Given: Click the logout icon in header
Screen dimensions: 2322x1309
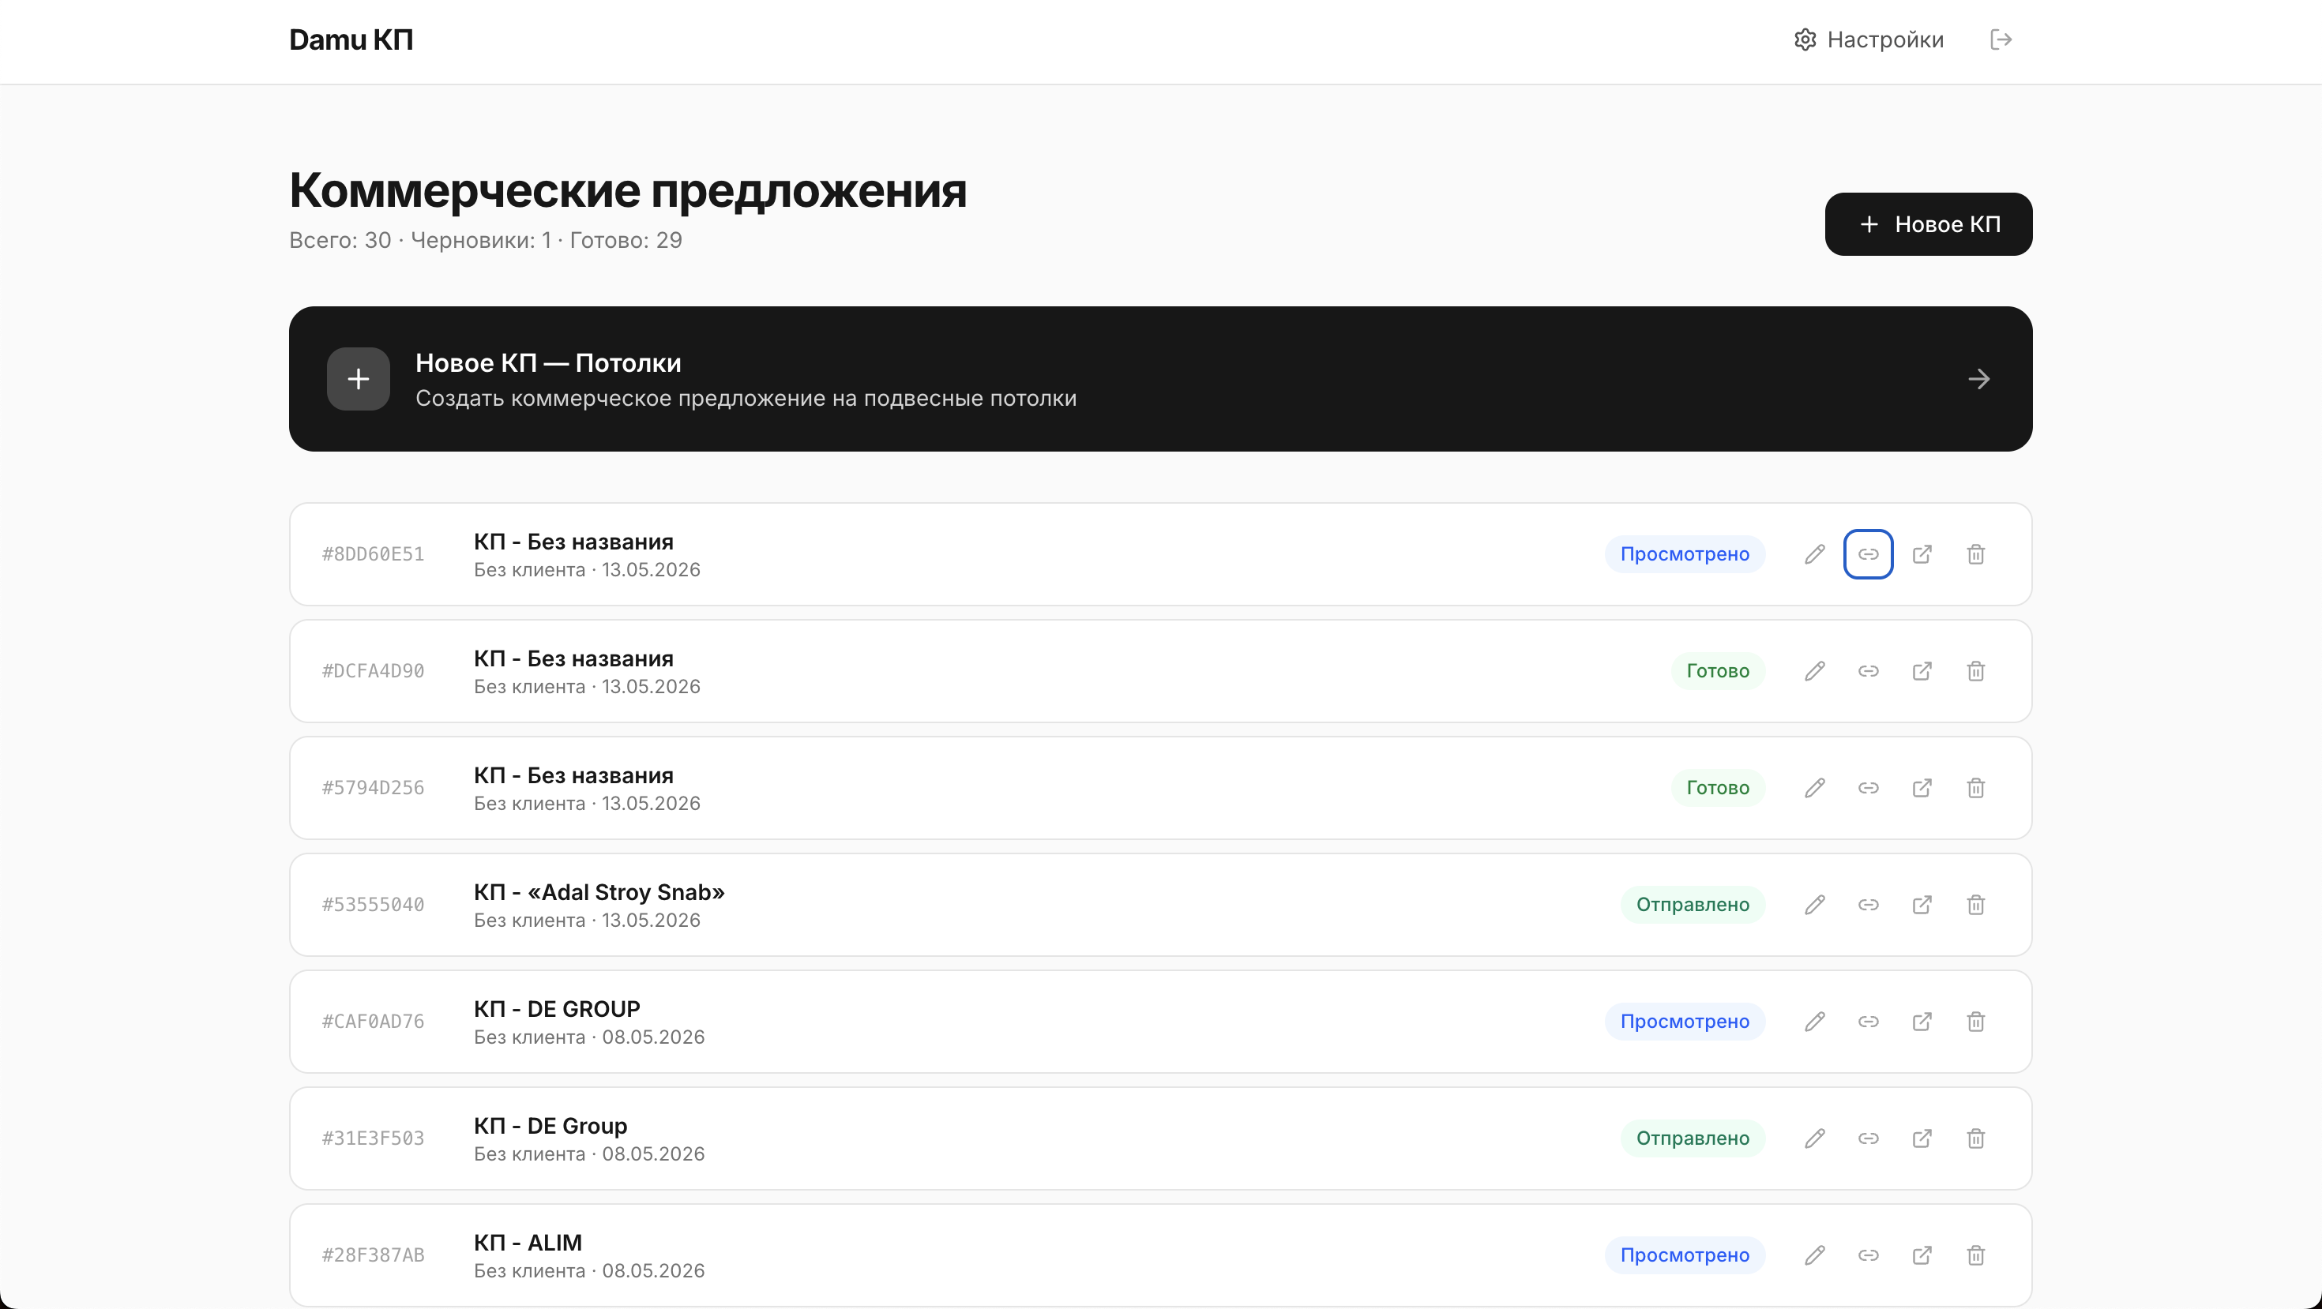Looking at the screenshot, I should (2001, 39).
